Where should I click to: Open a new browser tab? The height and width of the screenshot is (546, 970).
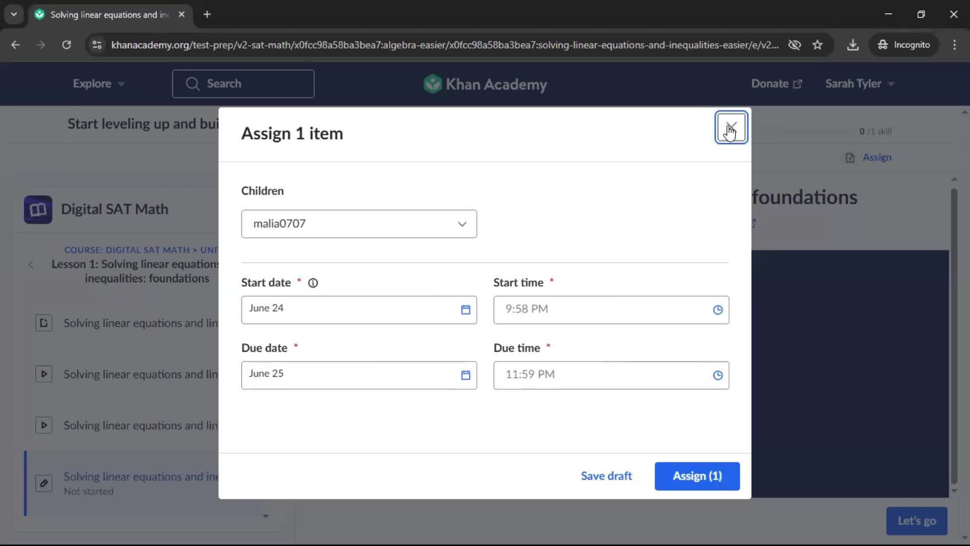(207, 15)
